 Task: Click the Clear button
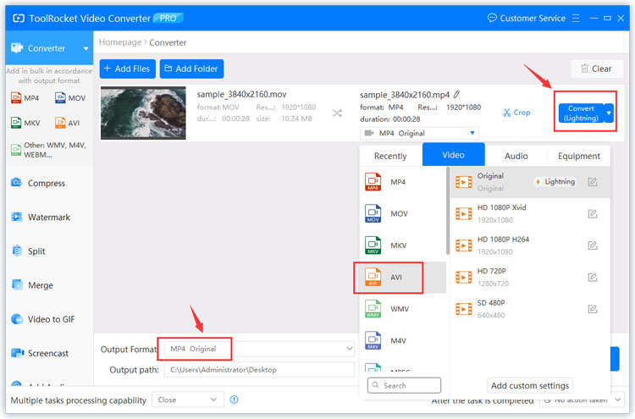(596, 69)
